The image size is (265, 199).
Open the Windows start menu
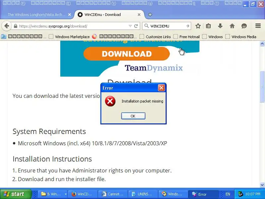point(16,194)
